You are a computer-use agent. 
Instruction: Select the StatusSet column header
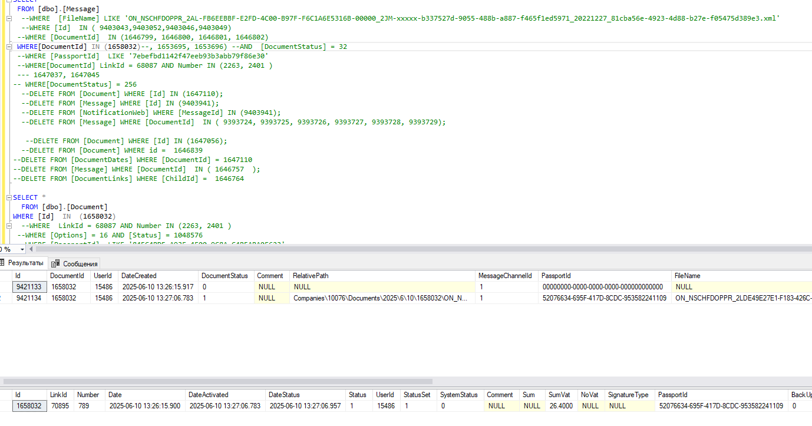417,395
